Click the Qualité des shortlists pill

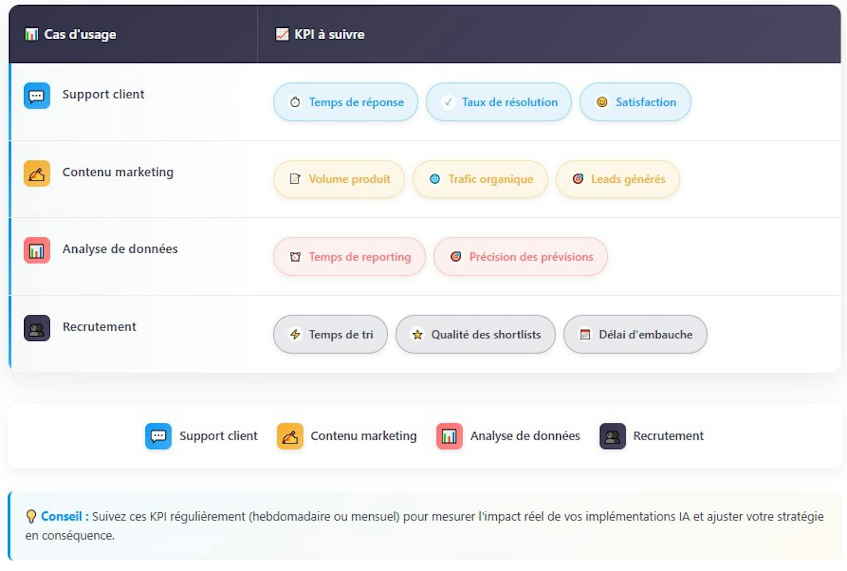tap(475, 334)
